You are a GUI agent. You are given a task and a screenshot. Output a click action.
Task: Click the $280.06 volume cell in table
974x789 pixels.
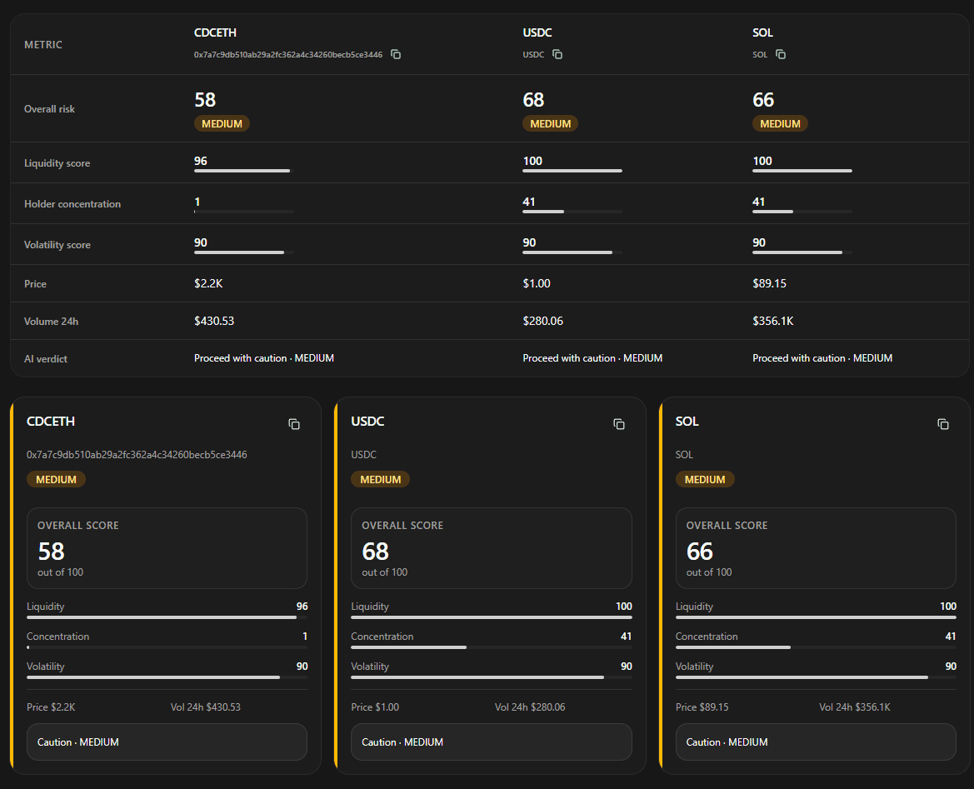pyautogui.click(x=543, y=322)
